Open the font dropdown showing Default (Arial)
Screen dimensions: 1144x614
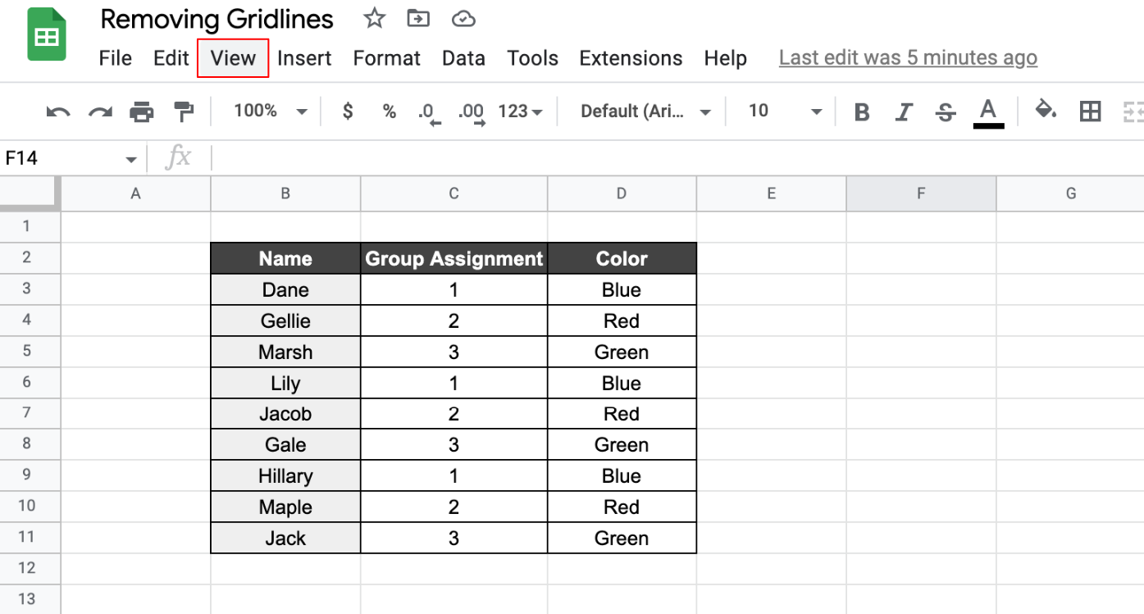point(644,111)
